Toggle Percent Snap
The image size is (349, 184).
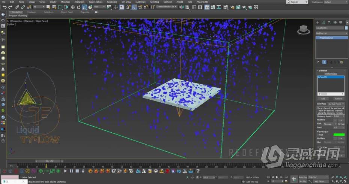click(x=140, y=7)
